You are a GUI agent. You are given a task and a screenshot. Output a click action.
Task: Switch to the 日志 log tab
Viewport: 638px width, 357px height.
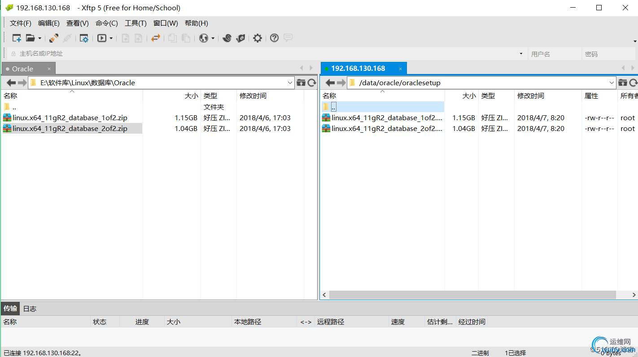coord(30,309)
